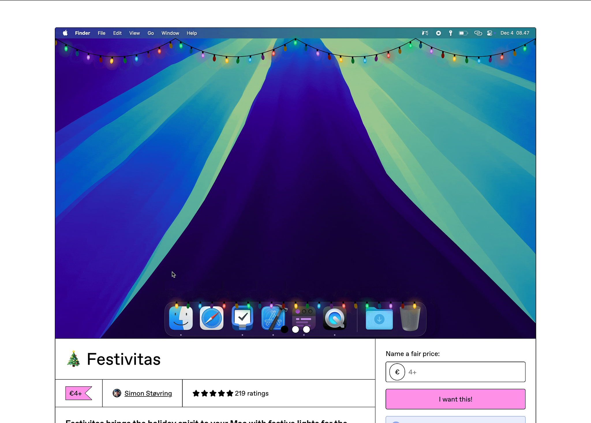591x423 pixels.
Task: Launch Tot text snippets app
Action: click(x=304, y=318)
